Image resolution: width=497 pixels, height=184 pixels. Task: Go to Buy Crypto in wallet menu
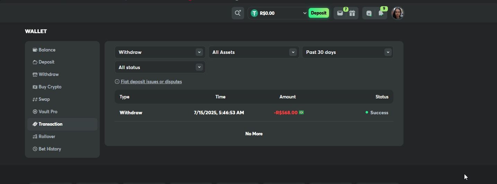pyautogui.click(x=62, y=87)
